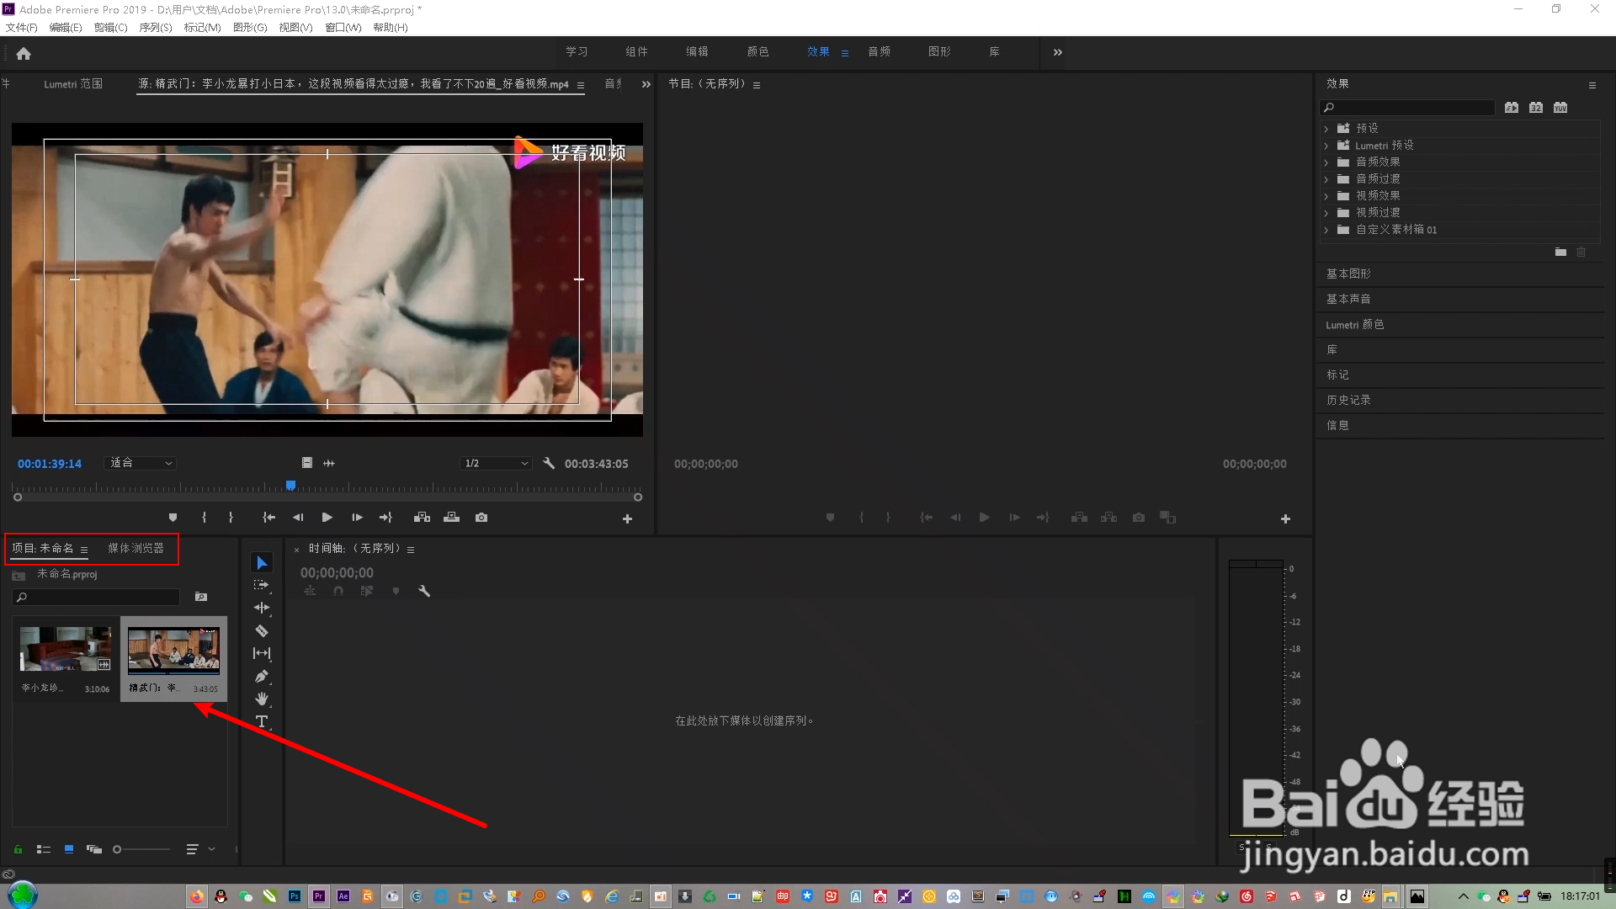Expand the 音频效果 folder
The width and height of the screenshot is (1616, 909).
click(1326, 162)
